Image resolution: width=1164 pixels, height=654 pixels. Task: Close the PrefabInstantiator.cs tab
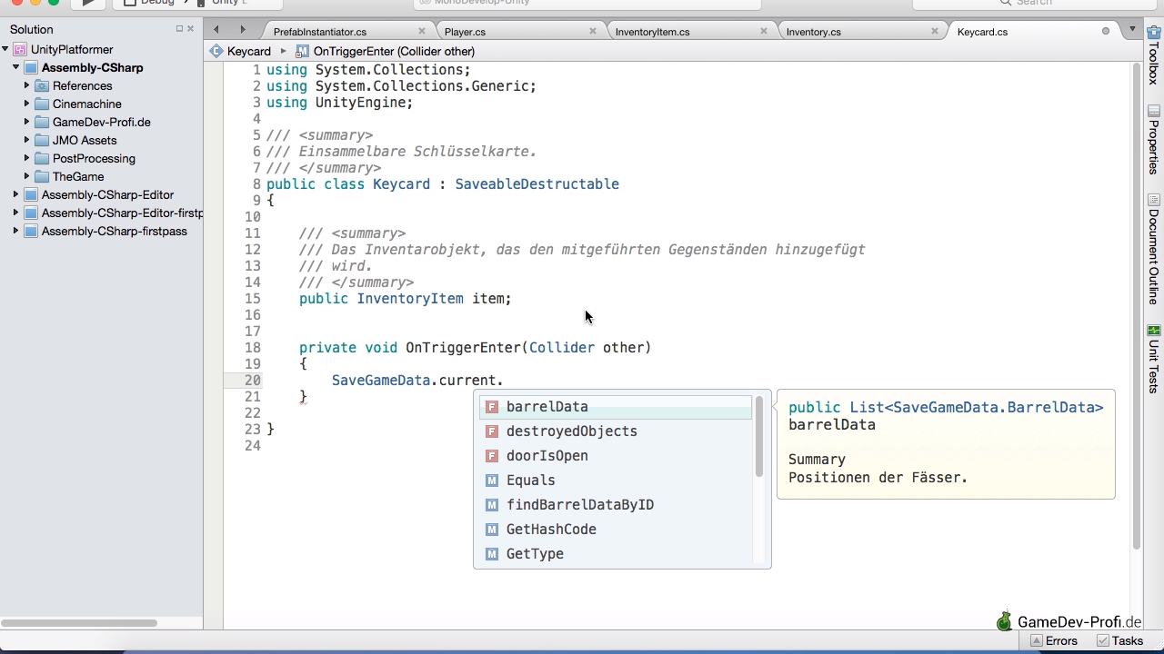[x=422, y=31]
